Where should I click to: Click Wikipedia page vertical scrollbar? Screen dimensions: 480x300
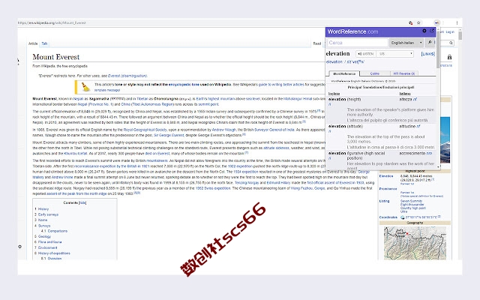pos(460,35)
